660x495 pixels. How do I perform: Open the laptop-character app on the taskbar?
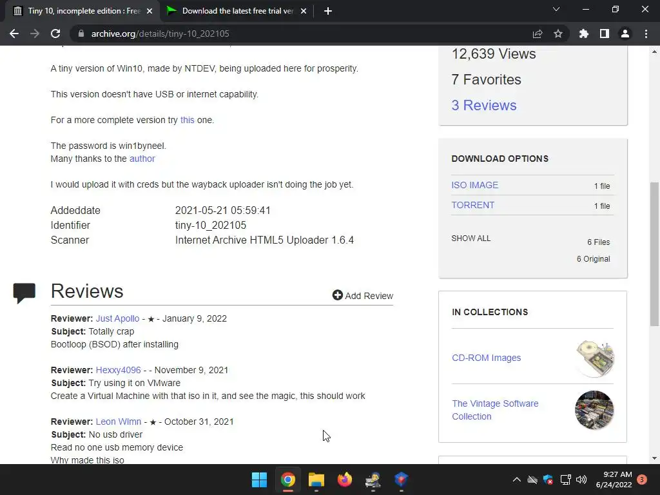click(373, 480)
